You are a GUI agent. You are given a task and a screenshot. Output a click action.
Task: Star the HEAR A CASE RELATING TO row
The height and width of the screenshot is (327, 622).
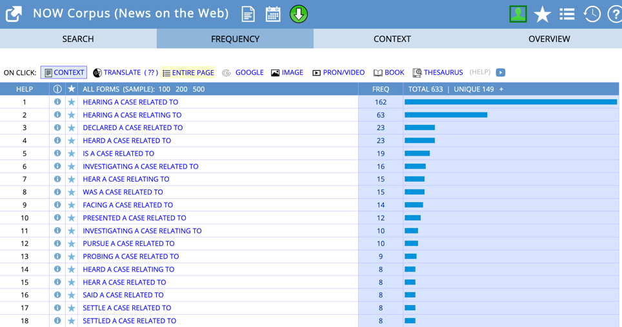pos(72,180)
